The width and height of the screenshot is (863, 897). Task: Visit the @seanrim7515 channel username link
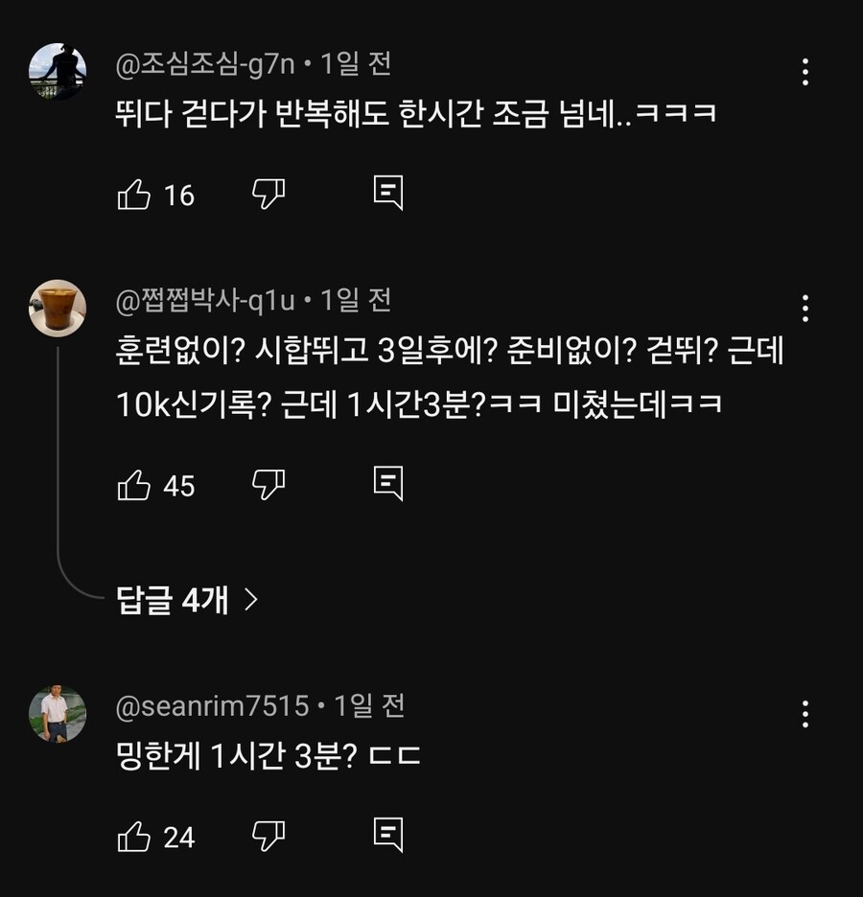coord(212,707)
